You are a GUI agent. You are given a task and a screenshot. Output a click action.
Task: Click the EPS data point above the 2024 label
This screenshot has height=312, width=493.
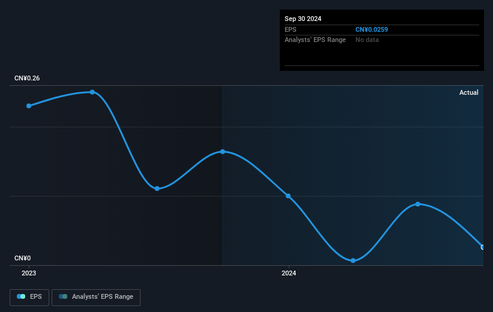tap(288, 196)
